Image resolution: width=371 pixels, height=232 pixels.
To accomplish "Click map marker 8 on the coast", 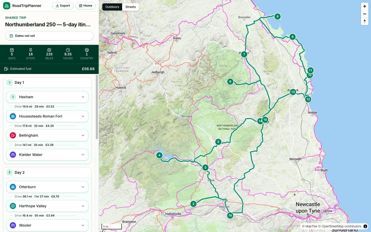I will click(x=277, y=16).
